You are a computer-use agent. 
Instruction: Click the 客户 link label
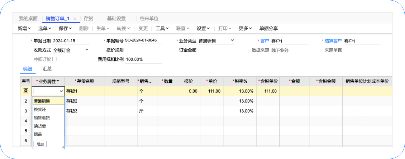point(264,41)
